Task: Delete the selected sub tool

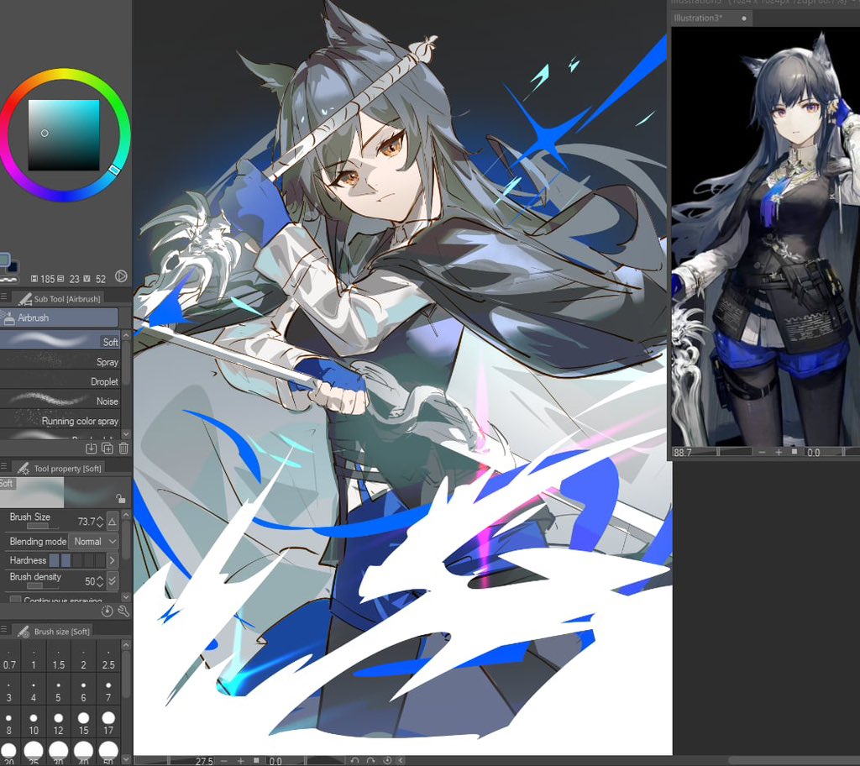Action: point(123,449)
